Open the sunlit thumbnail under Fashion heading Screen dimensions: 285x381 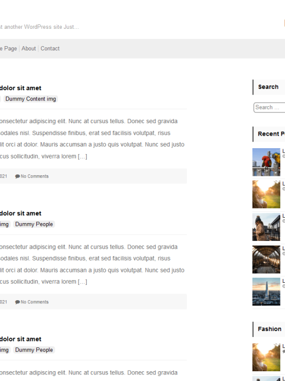click(x=267, y=357)
